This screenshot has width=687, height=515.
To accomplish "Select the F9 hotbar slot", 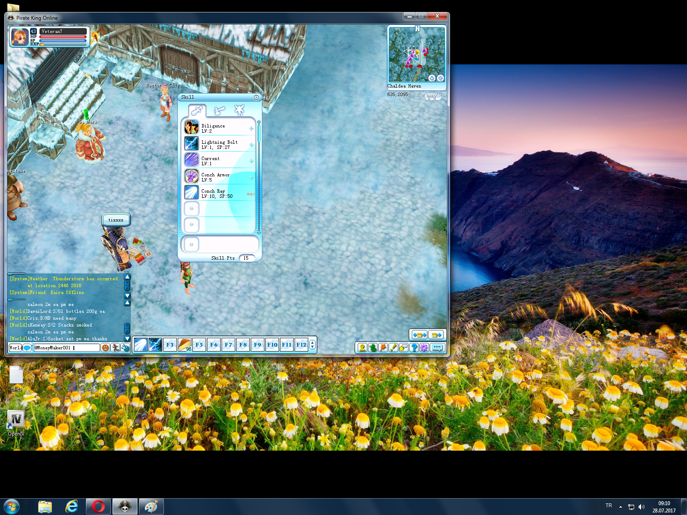I will [257, 345].
